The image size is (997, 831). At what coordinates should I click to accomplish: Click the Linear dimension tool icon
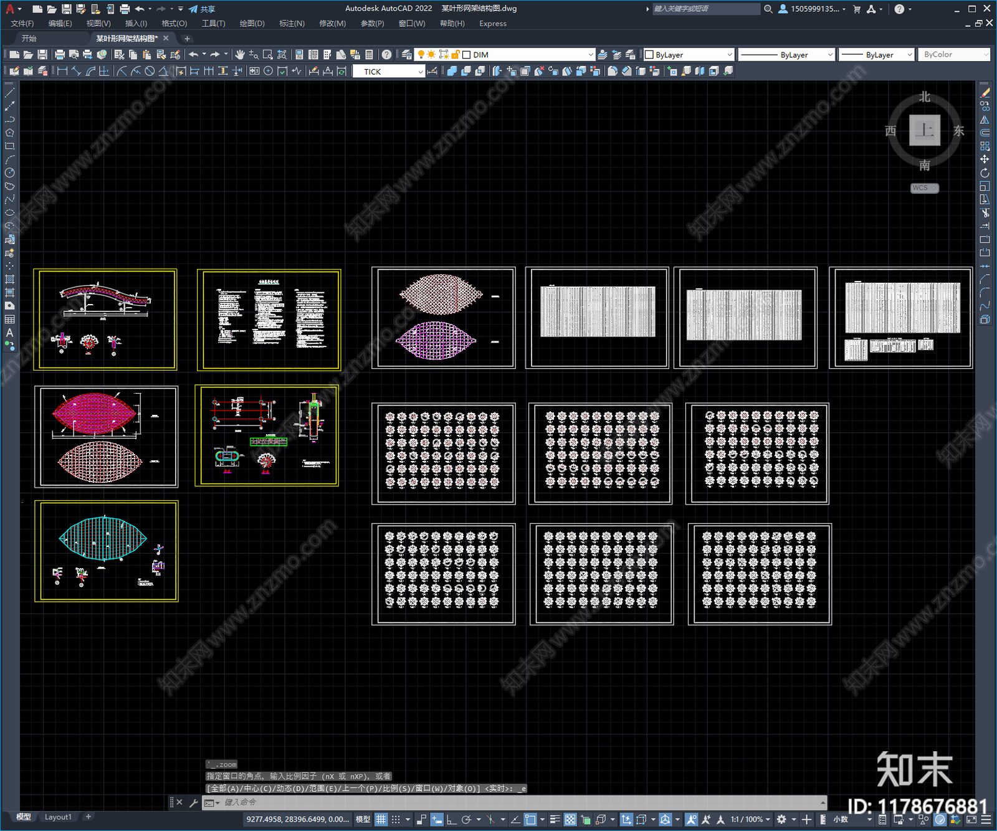pos(62,71)
